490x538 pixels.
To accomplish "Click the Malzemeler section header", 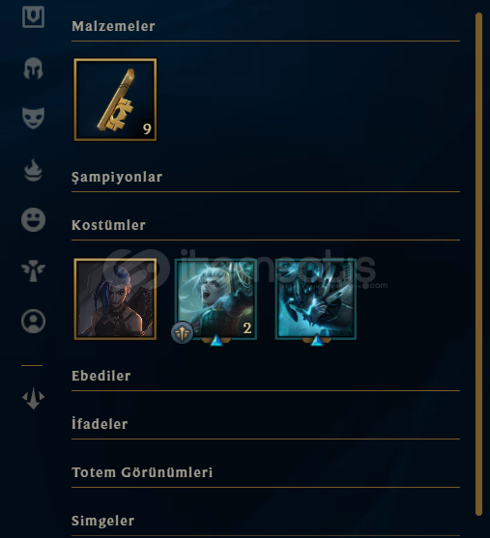I will (x=113, y=26).
